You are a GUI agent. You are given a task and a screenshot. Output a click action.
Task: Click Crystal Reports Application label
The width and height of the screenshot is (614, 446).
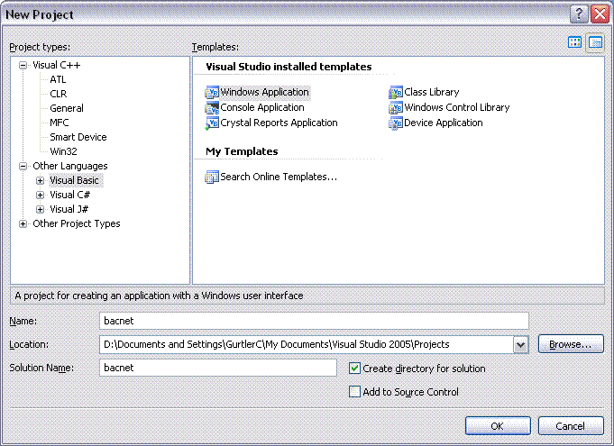tap(279, 123)
